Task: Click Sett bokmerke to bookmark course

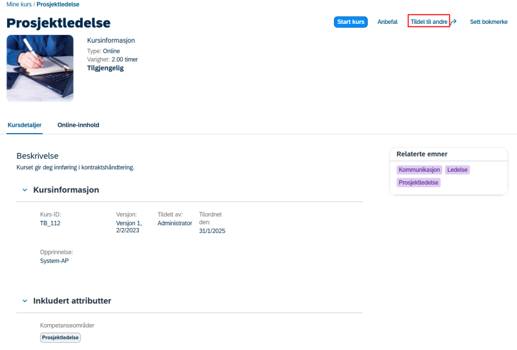Action: [489, 22]
